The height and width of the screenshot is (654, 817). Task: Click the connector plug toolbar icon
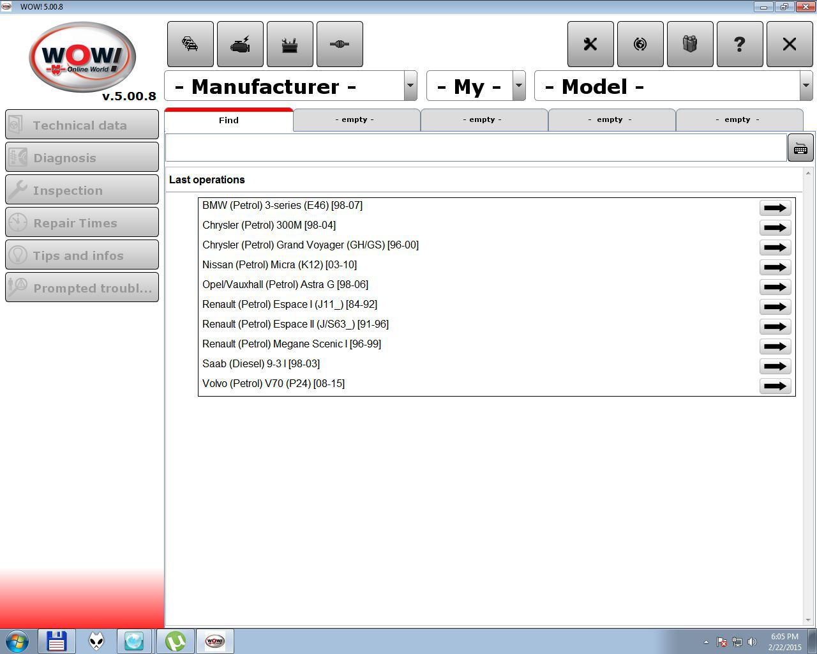[340, 44]
